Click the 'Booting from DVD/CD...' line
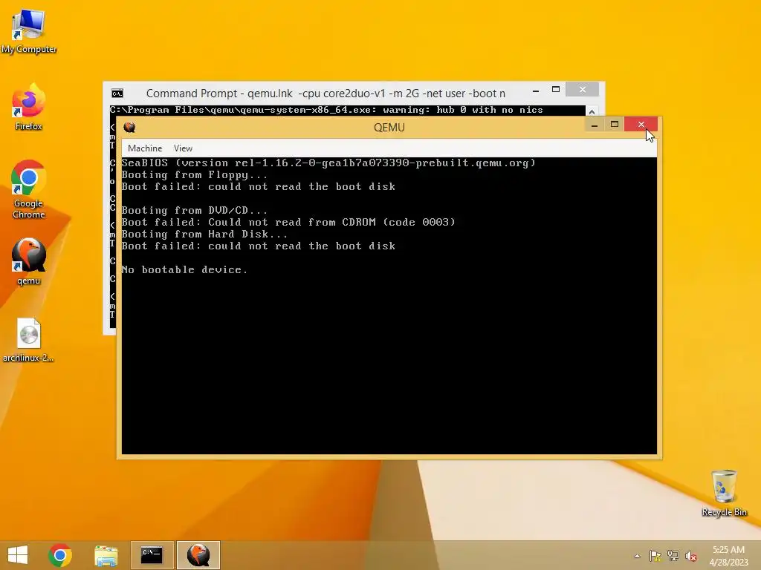The image size is (761, 570). pos(194,210)
